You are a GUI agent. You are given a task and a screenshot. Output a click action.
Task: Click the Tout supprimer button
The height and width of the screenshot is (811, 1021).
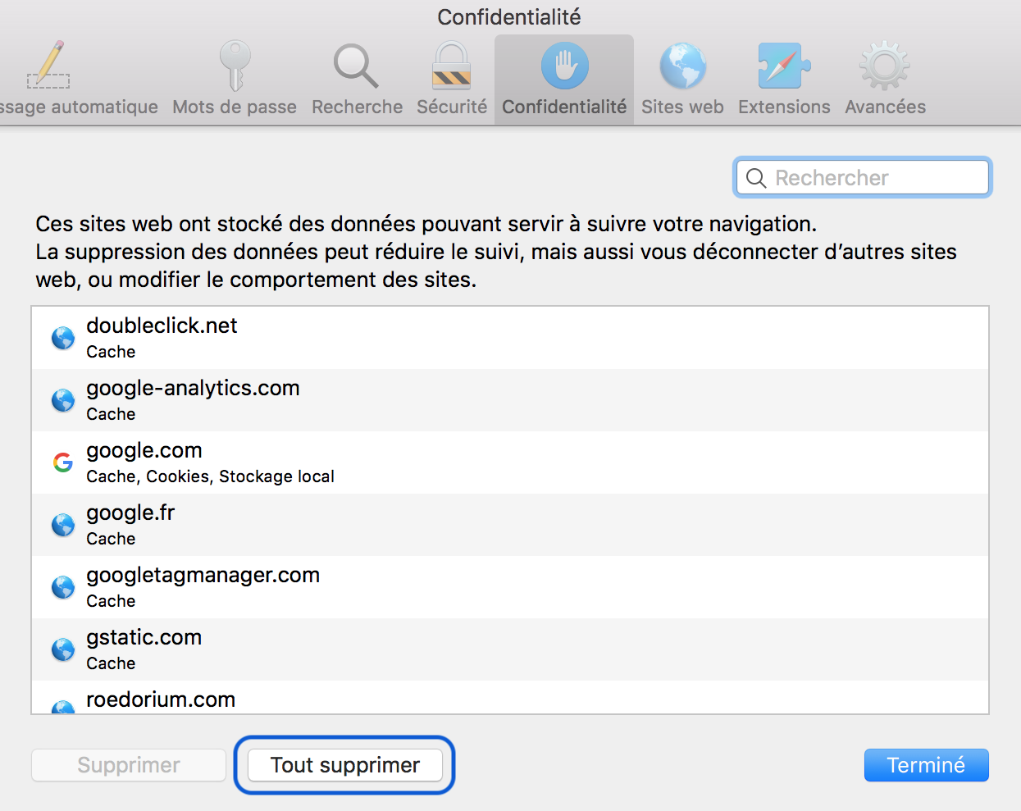345,765
